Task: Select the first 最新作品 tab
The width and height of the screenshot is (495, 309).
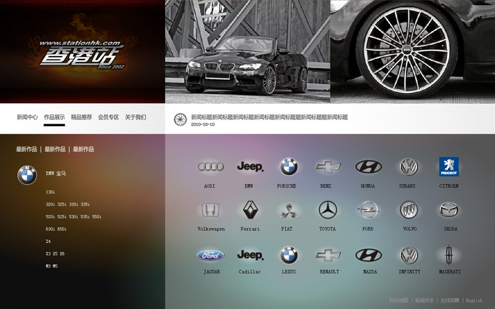Action: coord(26,149)
